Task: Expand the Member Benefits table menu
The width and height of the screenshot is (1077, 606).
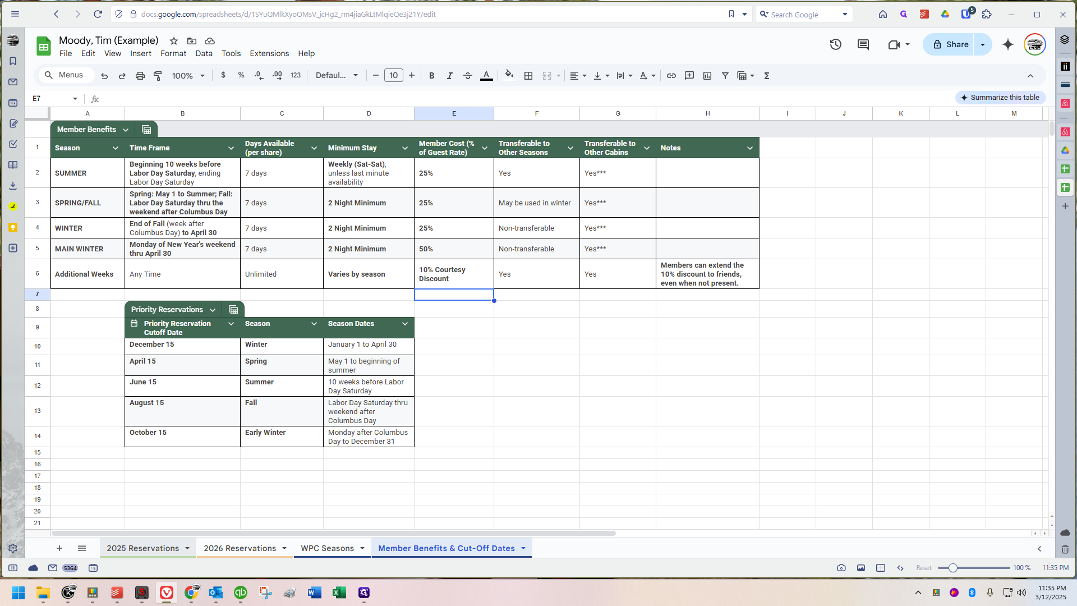Action: point(126,130)
